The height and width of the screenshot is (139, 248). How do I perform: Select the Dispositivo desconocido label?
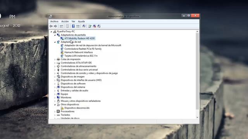coord(77,108)
